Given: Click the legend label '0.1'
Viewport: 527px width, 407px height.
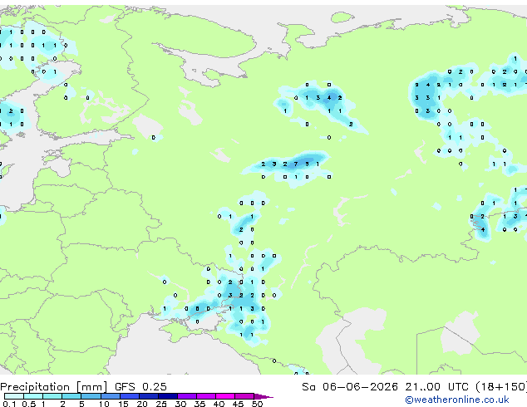Looking at the screenshot, I should coord(9,404).
